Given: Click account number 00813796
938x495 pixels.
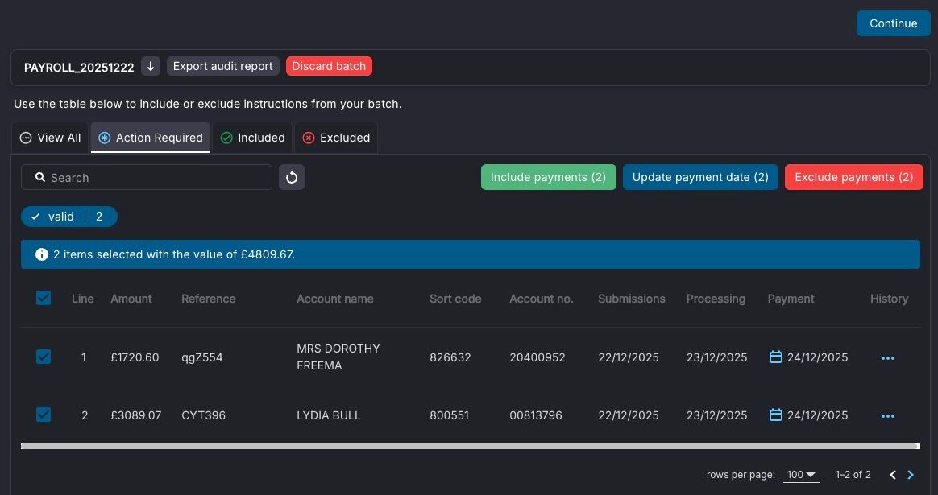Looking at the screenshot, I should (535, 415).
